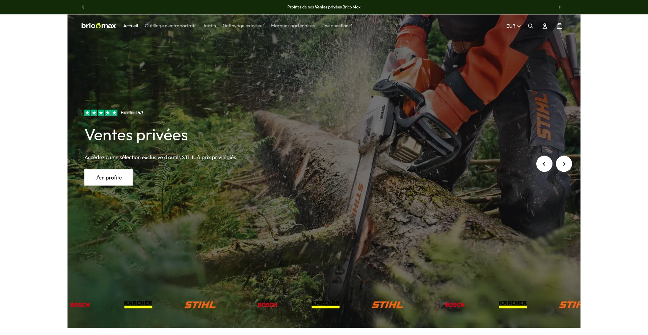Image resolution: width=648 pixels, height=335 pixels.
Task: Click the J'en profite button
Action: [x=108, y=177]
